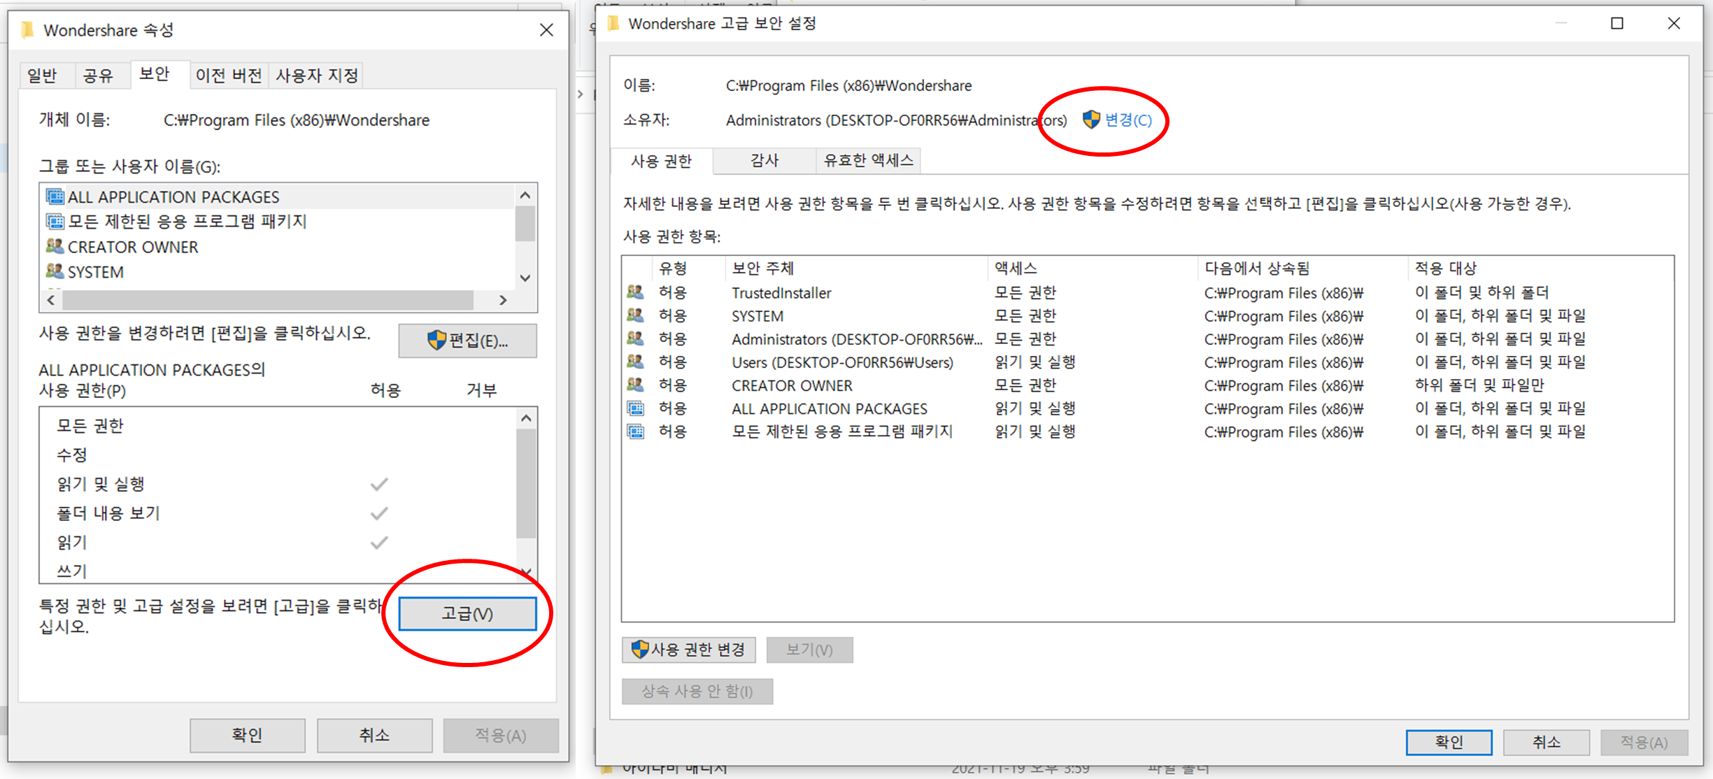Click 취소 in the Wondershare 속성 dialog
The width and height of the screenshot is (1713, 779).
coord(374,735)
